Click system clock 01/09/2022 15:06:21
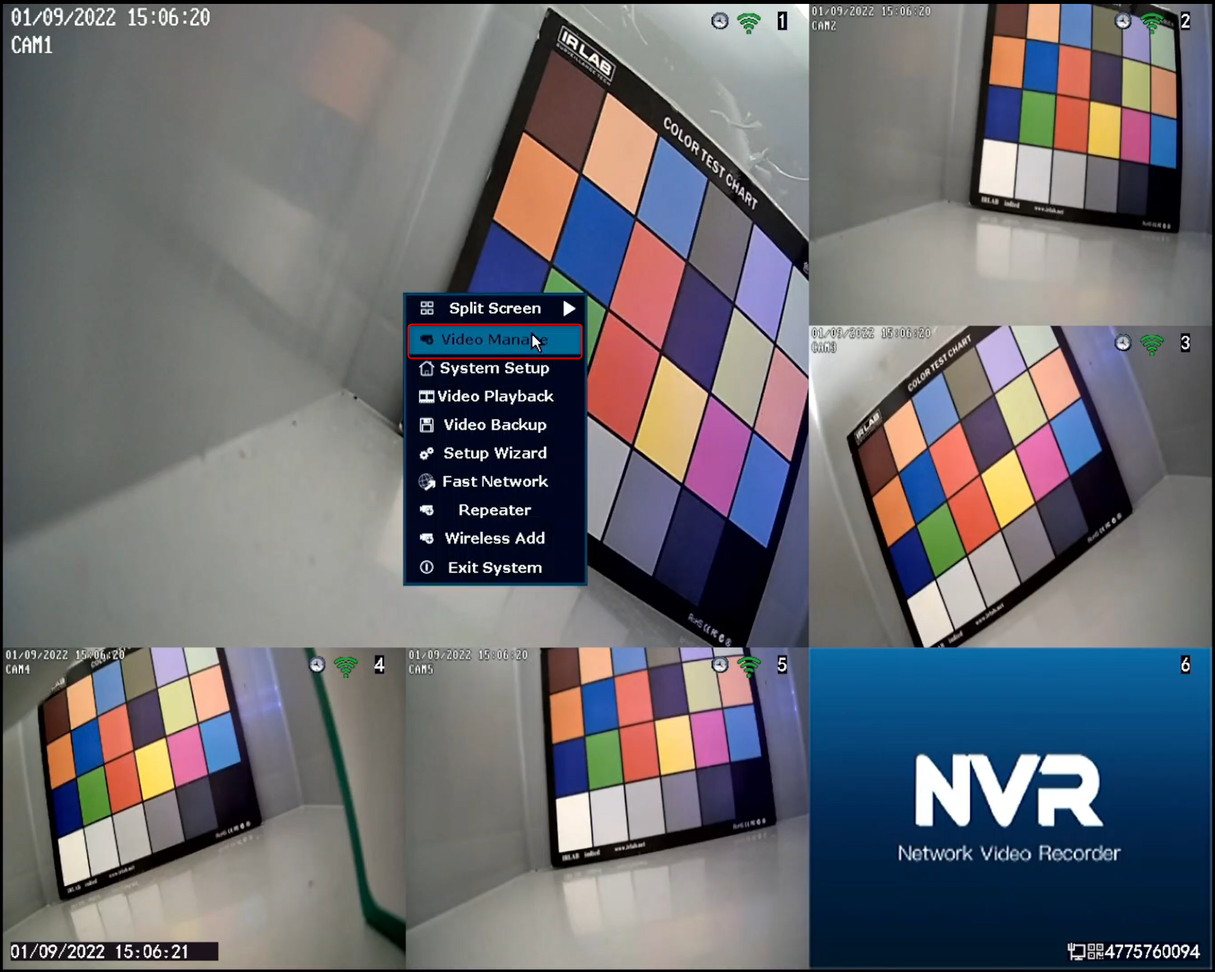The image size is (1215, 972). click(x=100, y=952)
